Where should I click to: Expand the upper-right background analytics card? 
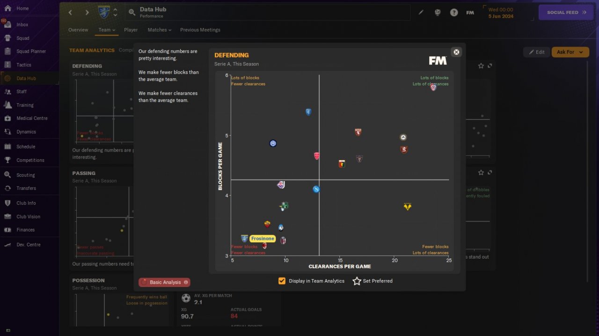(x=490, y=66)
